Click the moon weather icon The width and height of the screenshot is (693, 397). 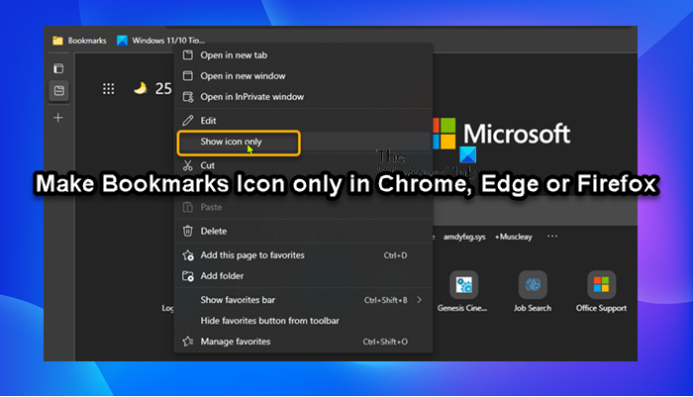(141, 88)
